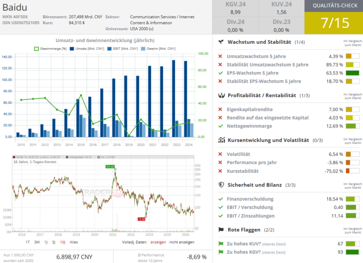
Task: Select the 3J chart timeframe
Action: [x=54, y=242]
